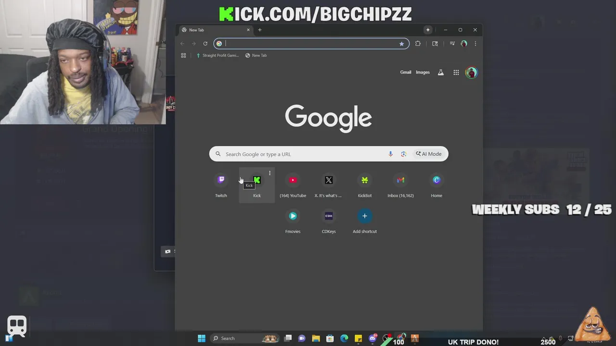Image resolution: width=616 pixels, height=346 pixels.
Task: Close the New Tab tab
Action: tap(248, 30)
